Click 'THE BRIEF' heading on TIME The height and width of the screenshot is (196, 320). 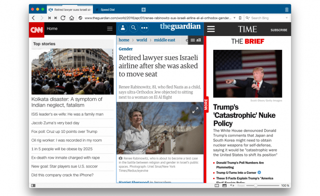(x=248, y=41)
